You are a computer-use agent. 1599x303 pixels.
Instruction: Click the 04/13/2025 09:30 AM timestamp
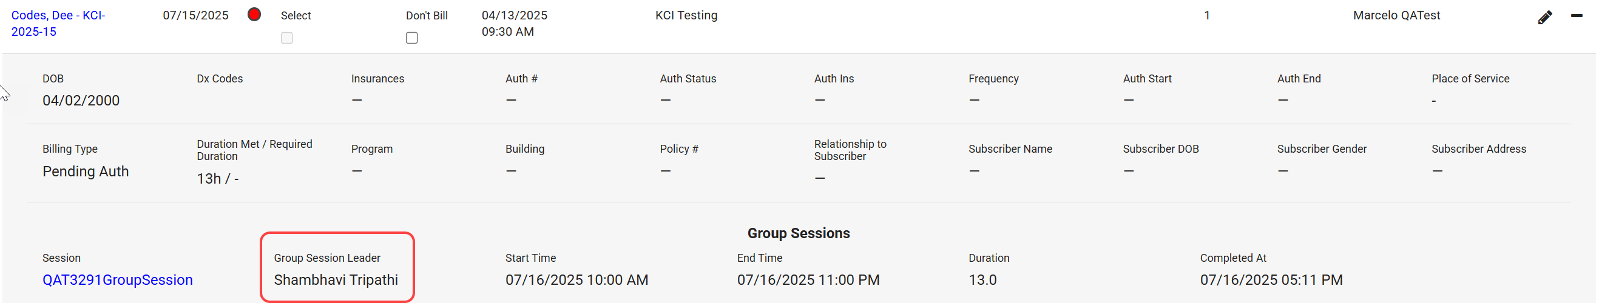tap(514, 24)
